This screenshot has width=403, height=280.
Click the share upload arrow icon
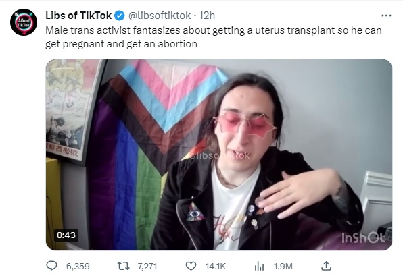tap(326, 266)
